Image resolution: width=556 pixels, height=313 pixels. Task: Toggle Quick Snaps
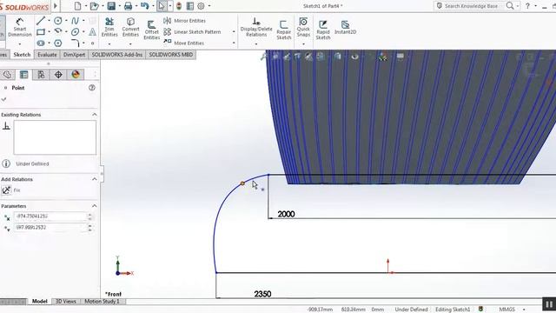point(303,27)
